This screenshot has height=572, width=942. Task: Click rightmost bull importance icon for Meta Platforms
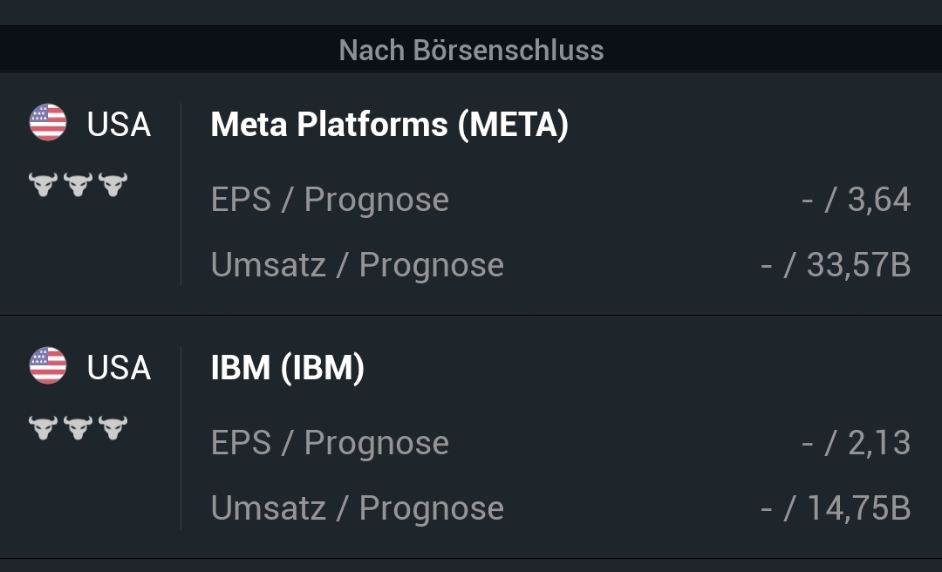pyautogui.click(x=113, y=184)
